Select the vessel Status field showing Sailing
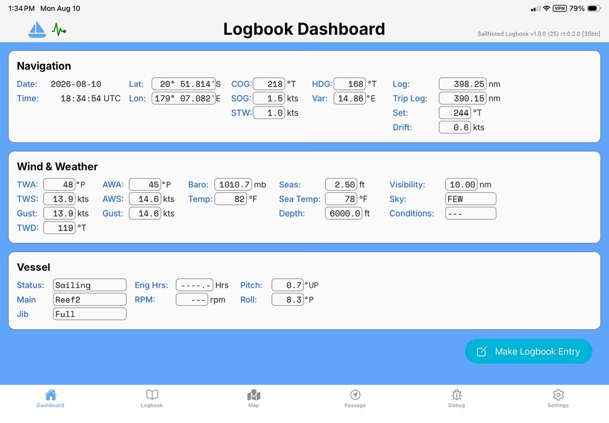This screenshot has height=423, width=609. coord(90,285)
